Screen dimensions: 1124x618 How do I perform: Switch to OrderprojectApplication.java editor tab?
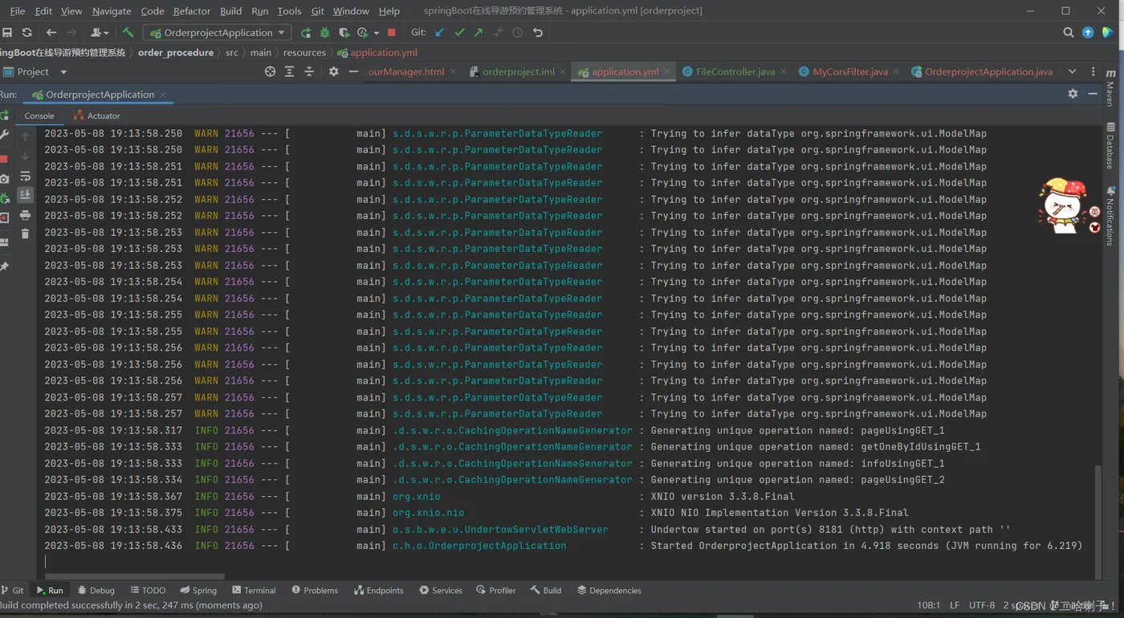pos(982,71)
